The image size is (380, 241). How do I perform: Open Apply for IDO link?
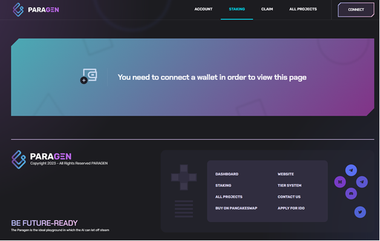click(291, 208)
